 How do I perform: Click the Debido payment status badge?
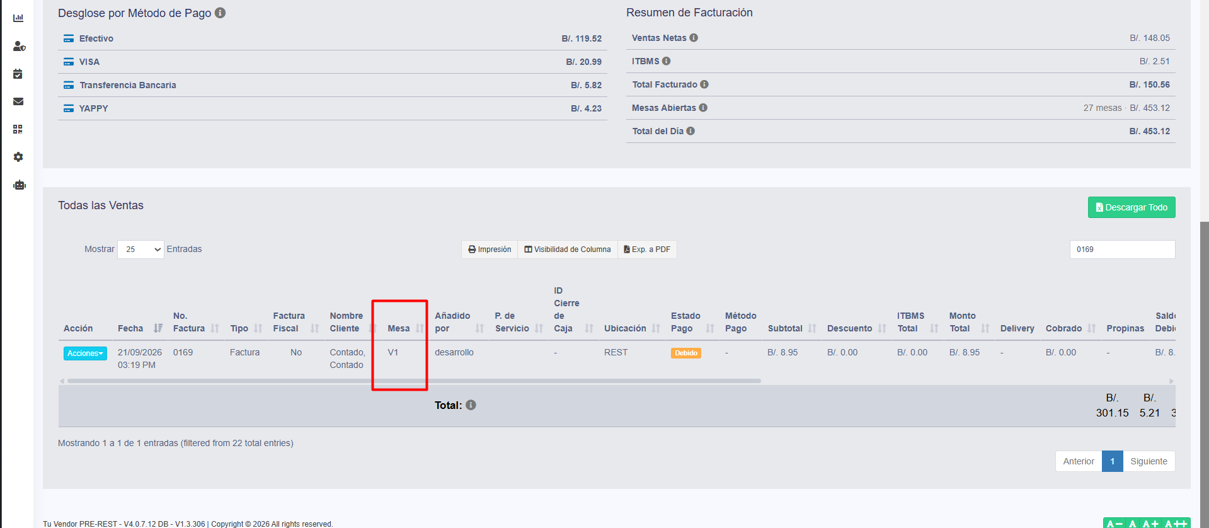point(686,353)
